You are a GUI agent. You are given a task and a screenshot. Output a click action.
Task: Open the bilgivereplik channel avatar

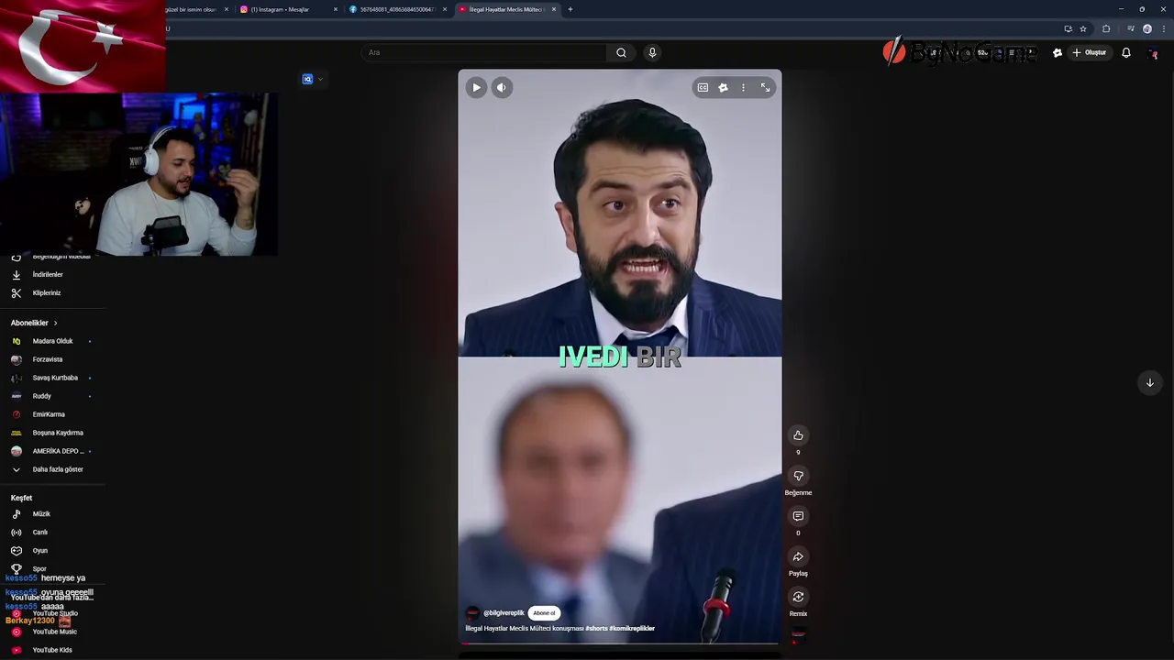[x=472, y=613]
